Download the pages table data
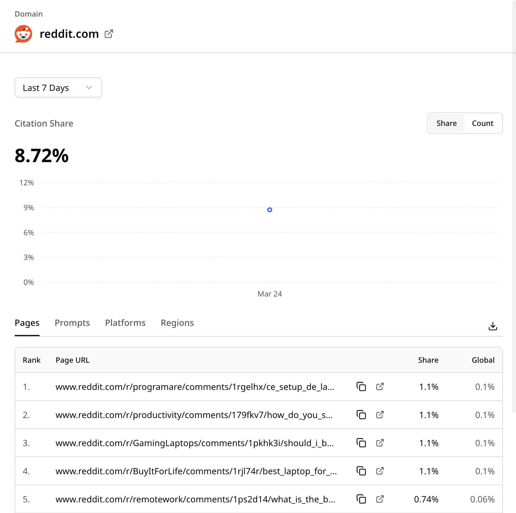The width and height of the screenshot is (516, 513). [493, 326]
